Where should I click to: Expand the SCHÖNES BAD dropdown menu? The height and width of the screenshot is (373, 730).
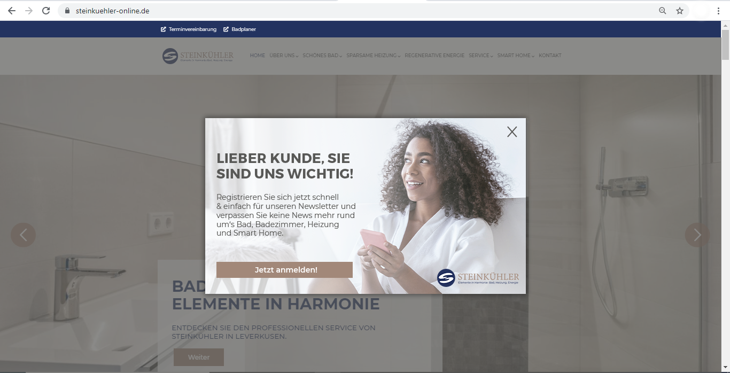(322, 56)
